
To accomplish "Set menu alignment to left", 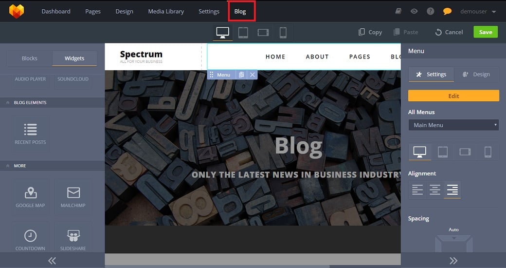I will (x=417, y=190).
